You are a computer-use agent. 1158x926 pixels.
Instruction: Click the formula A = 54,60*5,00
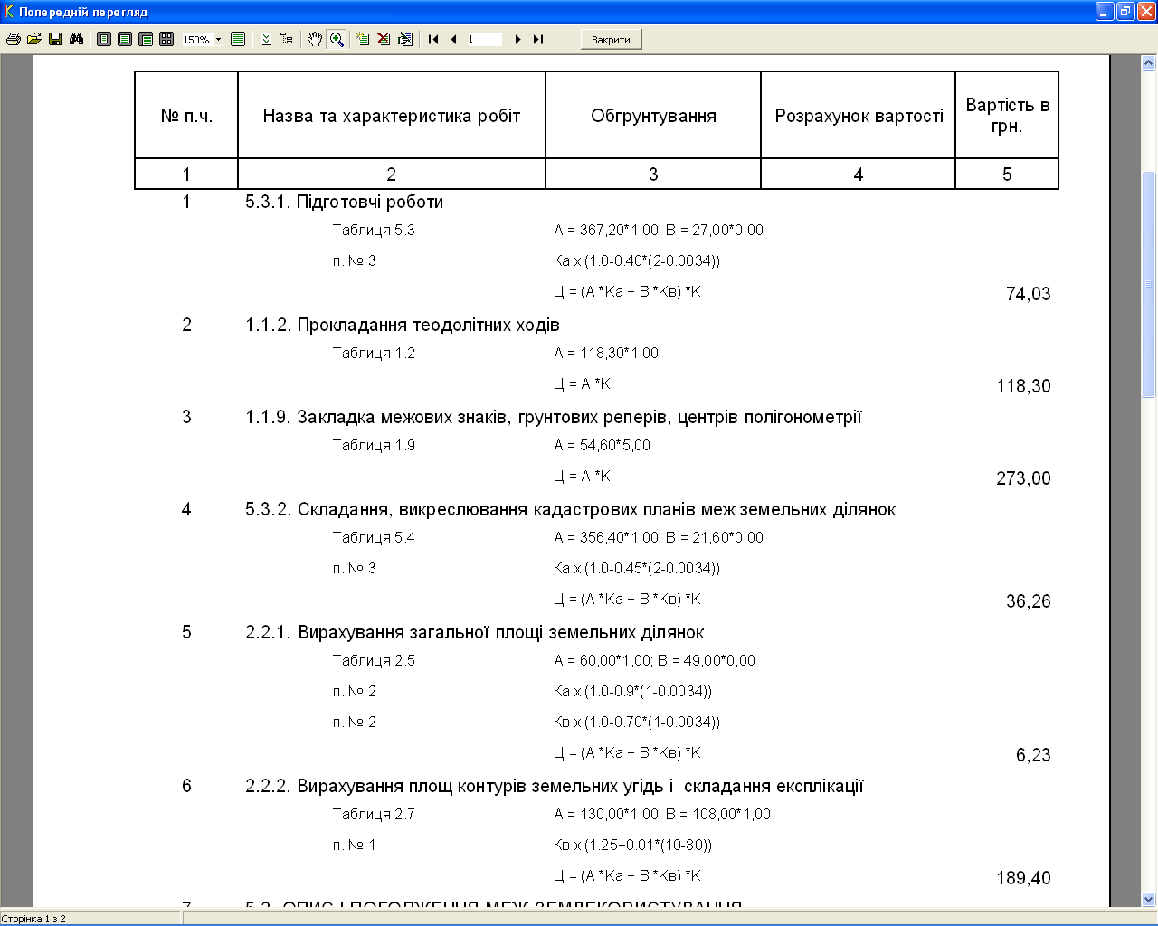(x=602, y=445)
